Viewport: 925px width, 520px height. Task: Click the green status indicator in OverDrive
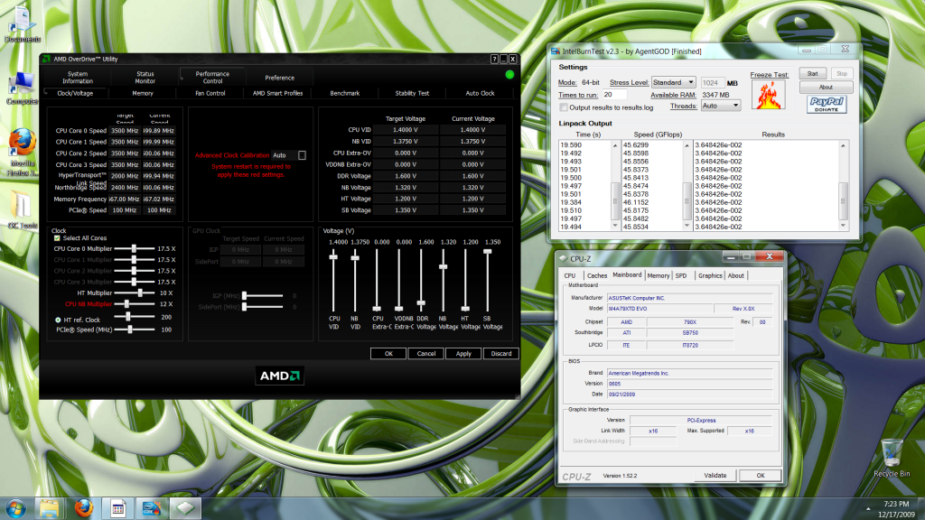509,75
